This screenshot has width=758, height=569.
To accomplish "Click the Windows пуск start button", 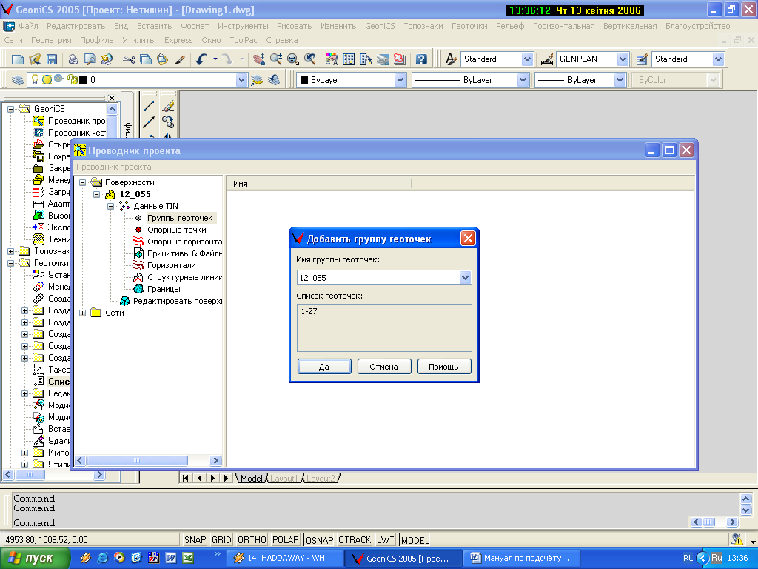I will pyautogui.click(x=35, y=559).
